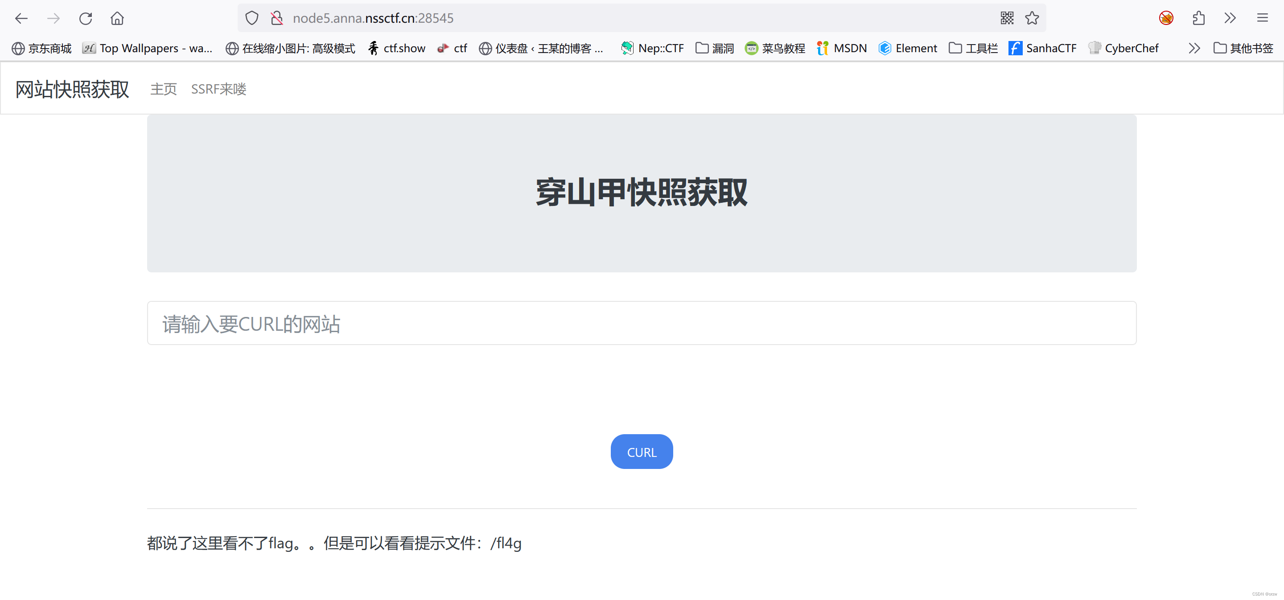Screen dimensions: 1284x600
Task: Show more bookmarks overflow chevron
Action: pyautogui.click(x=1194, y=48)
